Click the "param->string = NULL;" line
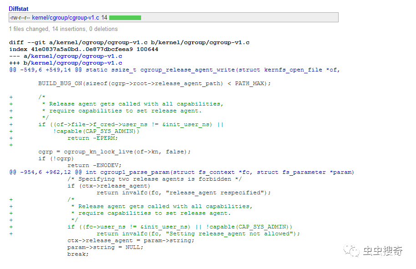Viewport: 416px width, 269px height. click(x=105, y=247)
